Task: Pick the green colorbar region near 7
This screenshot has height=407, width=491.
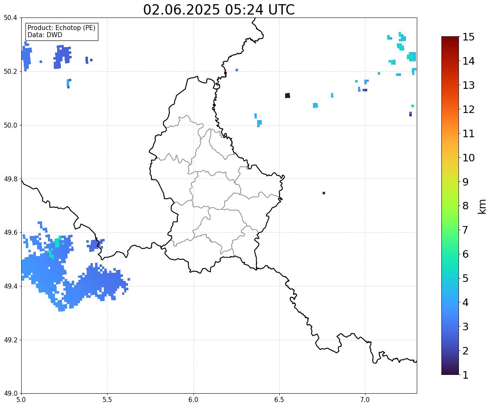Action: (450, 230)
